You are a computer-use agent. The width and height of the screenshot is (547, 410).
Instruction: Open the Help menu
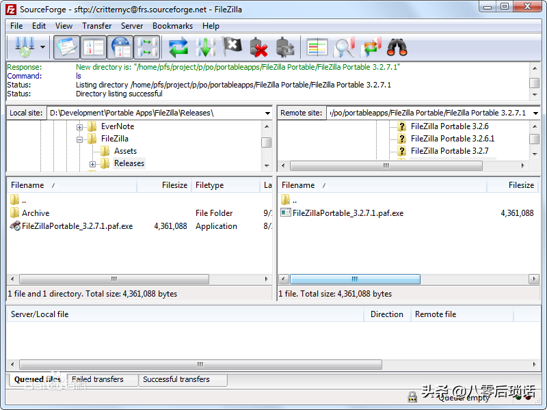click(211, 26)
